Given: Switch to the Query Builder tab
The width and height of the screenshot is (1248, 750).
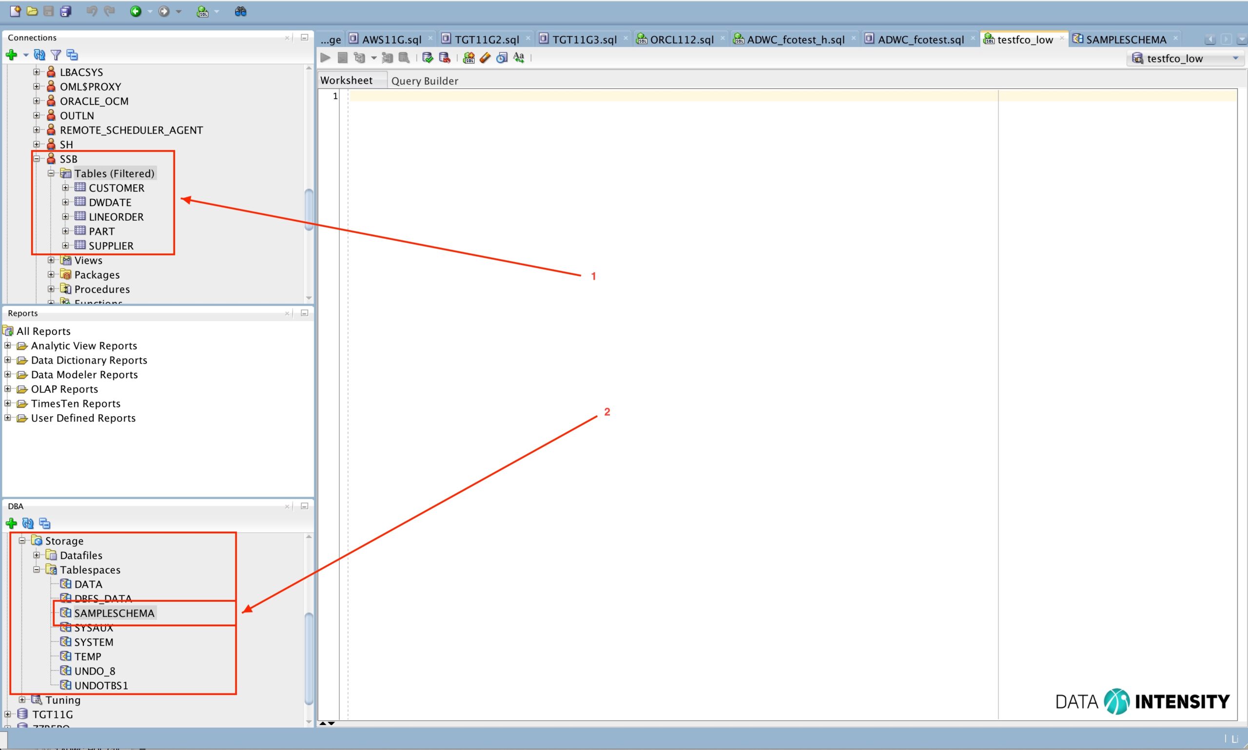Looking at the screenshot, I should 425,81.
